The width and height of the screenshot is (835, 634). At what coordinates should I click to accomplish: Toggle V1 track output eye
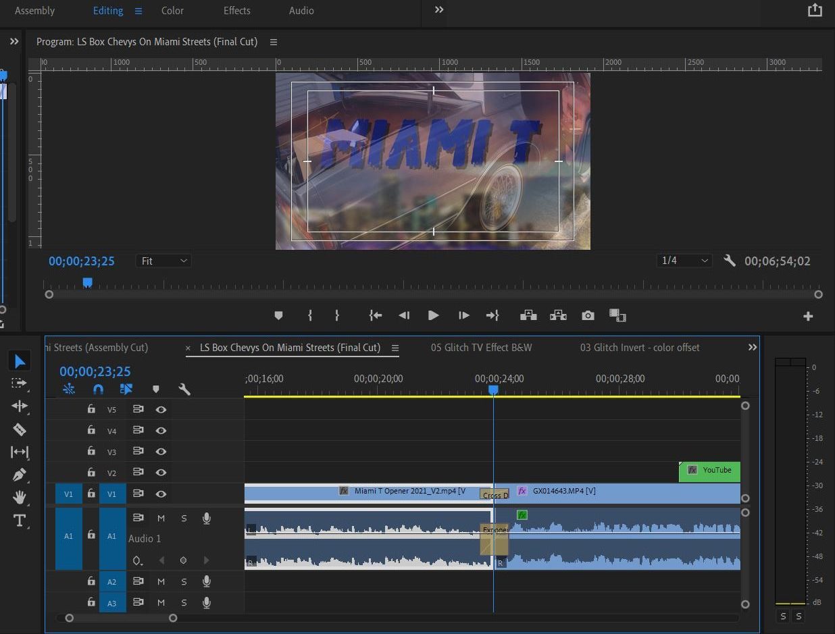point(161,494)
